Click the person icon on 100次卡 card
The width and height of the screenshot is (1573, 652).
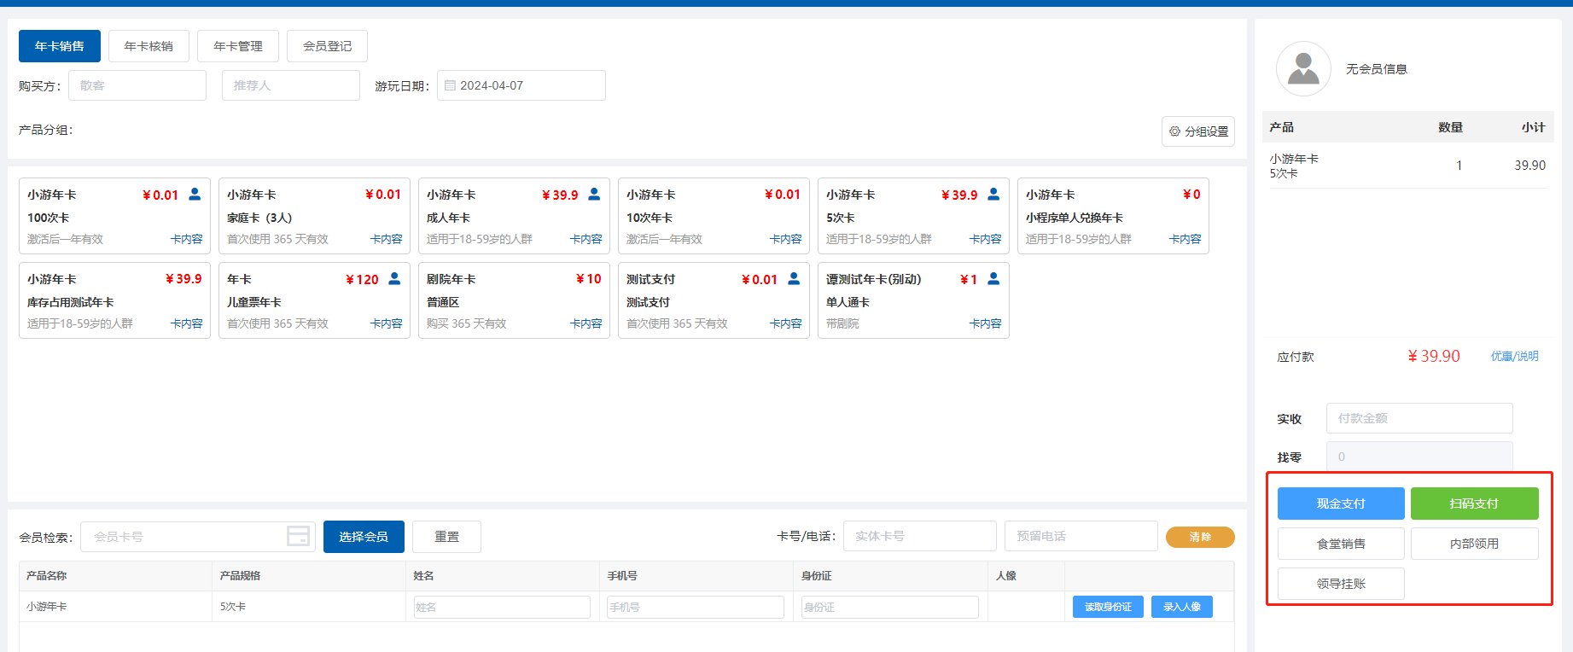[195, 194]
